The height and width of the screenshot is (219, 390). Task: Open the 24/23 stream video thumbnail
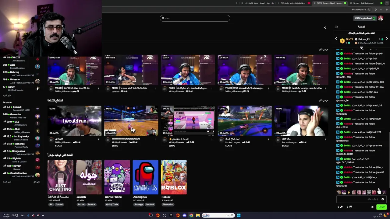click(x=74, y=70)
